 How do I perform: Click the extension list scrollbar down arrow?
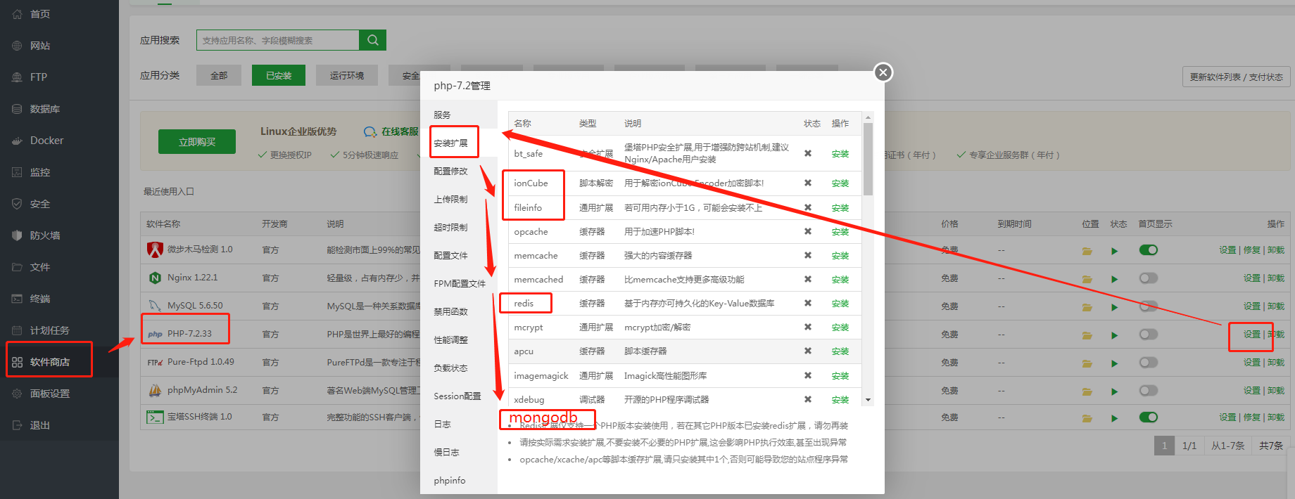868,400
